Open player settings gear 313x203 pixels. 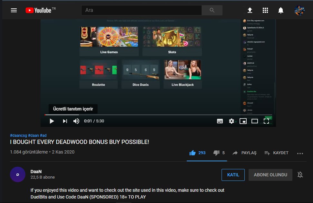[232, 121]
